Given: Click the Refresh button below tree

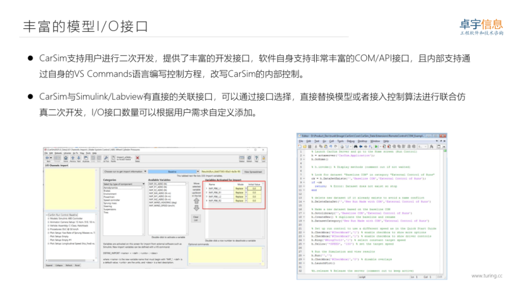Looking at the screenshot, I should coord(69,265).
